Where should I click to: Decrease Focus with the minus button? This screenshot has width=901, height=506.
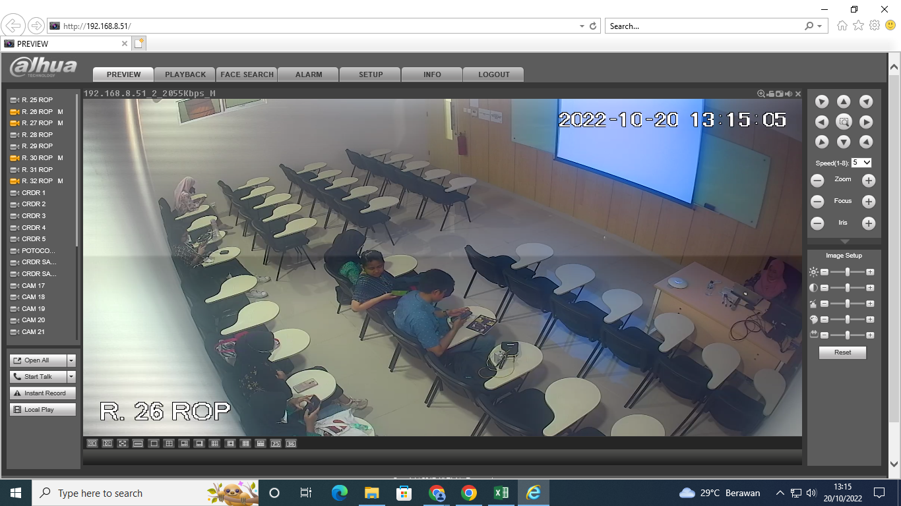817,202
